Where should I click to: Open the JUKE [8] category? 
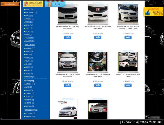click(x=28, y=87)
